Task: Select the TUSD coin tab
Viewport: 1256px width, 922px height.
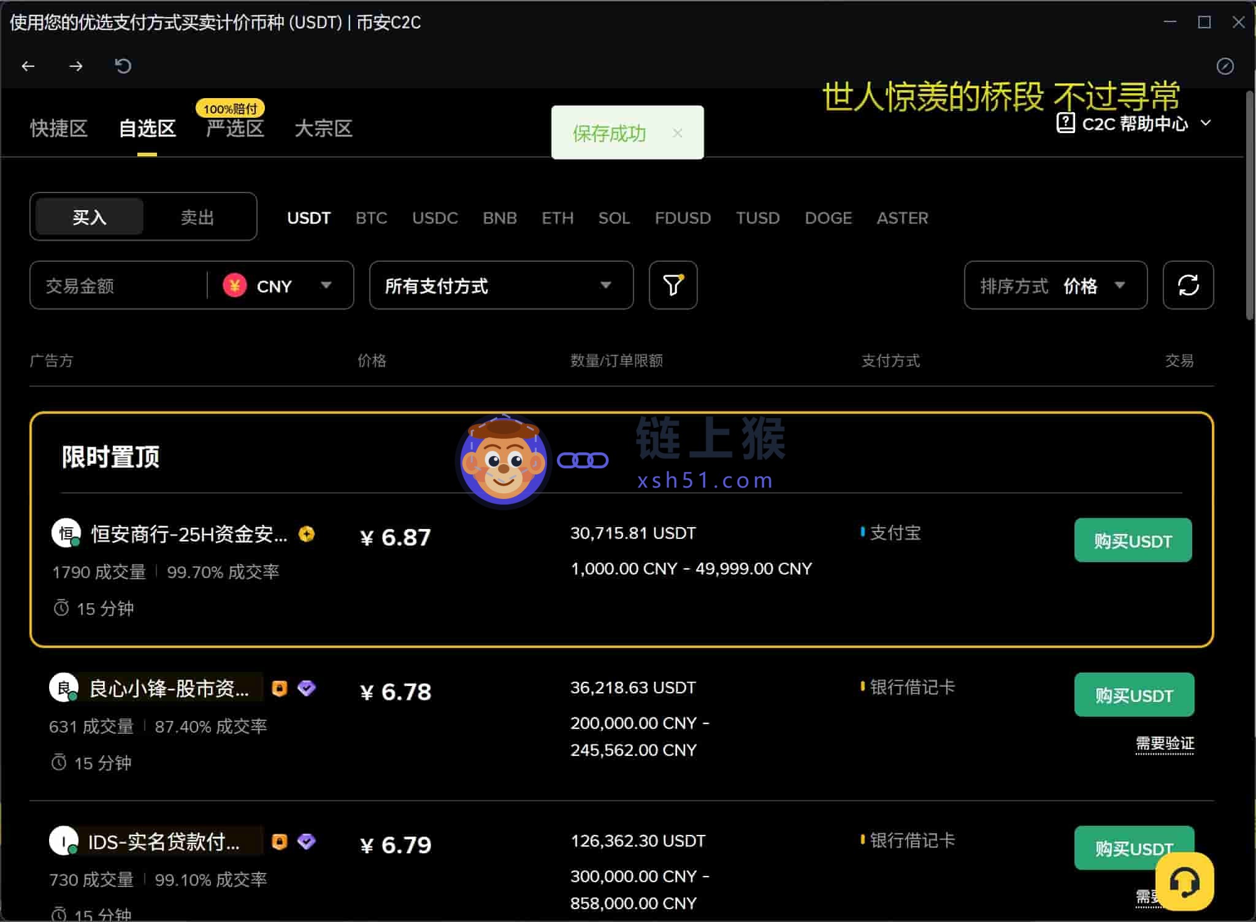Action: pyautogui.click(x=757, y=218)
